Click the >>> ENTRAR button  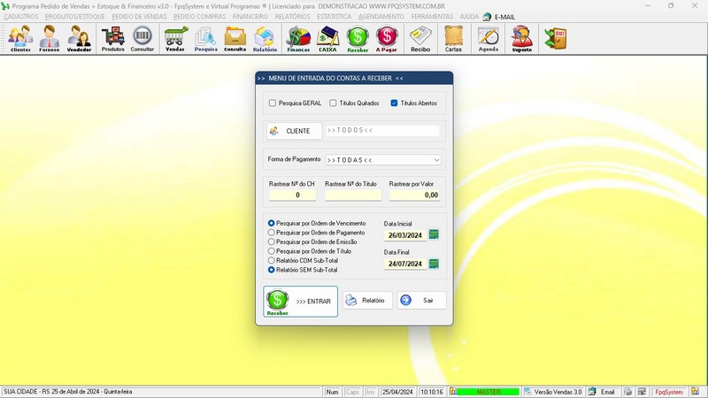point(300,302)
